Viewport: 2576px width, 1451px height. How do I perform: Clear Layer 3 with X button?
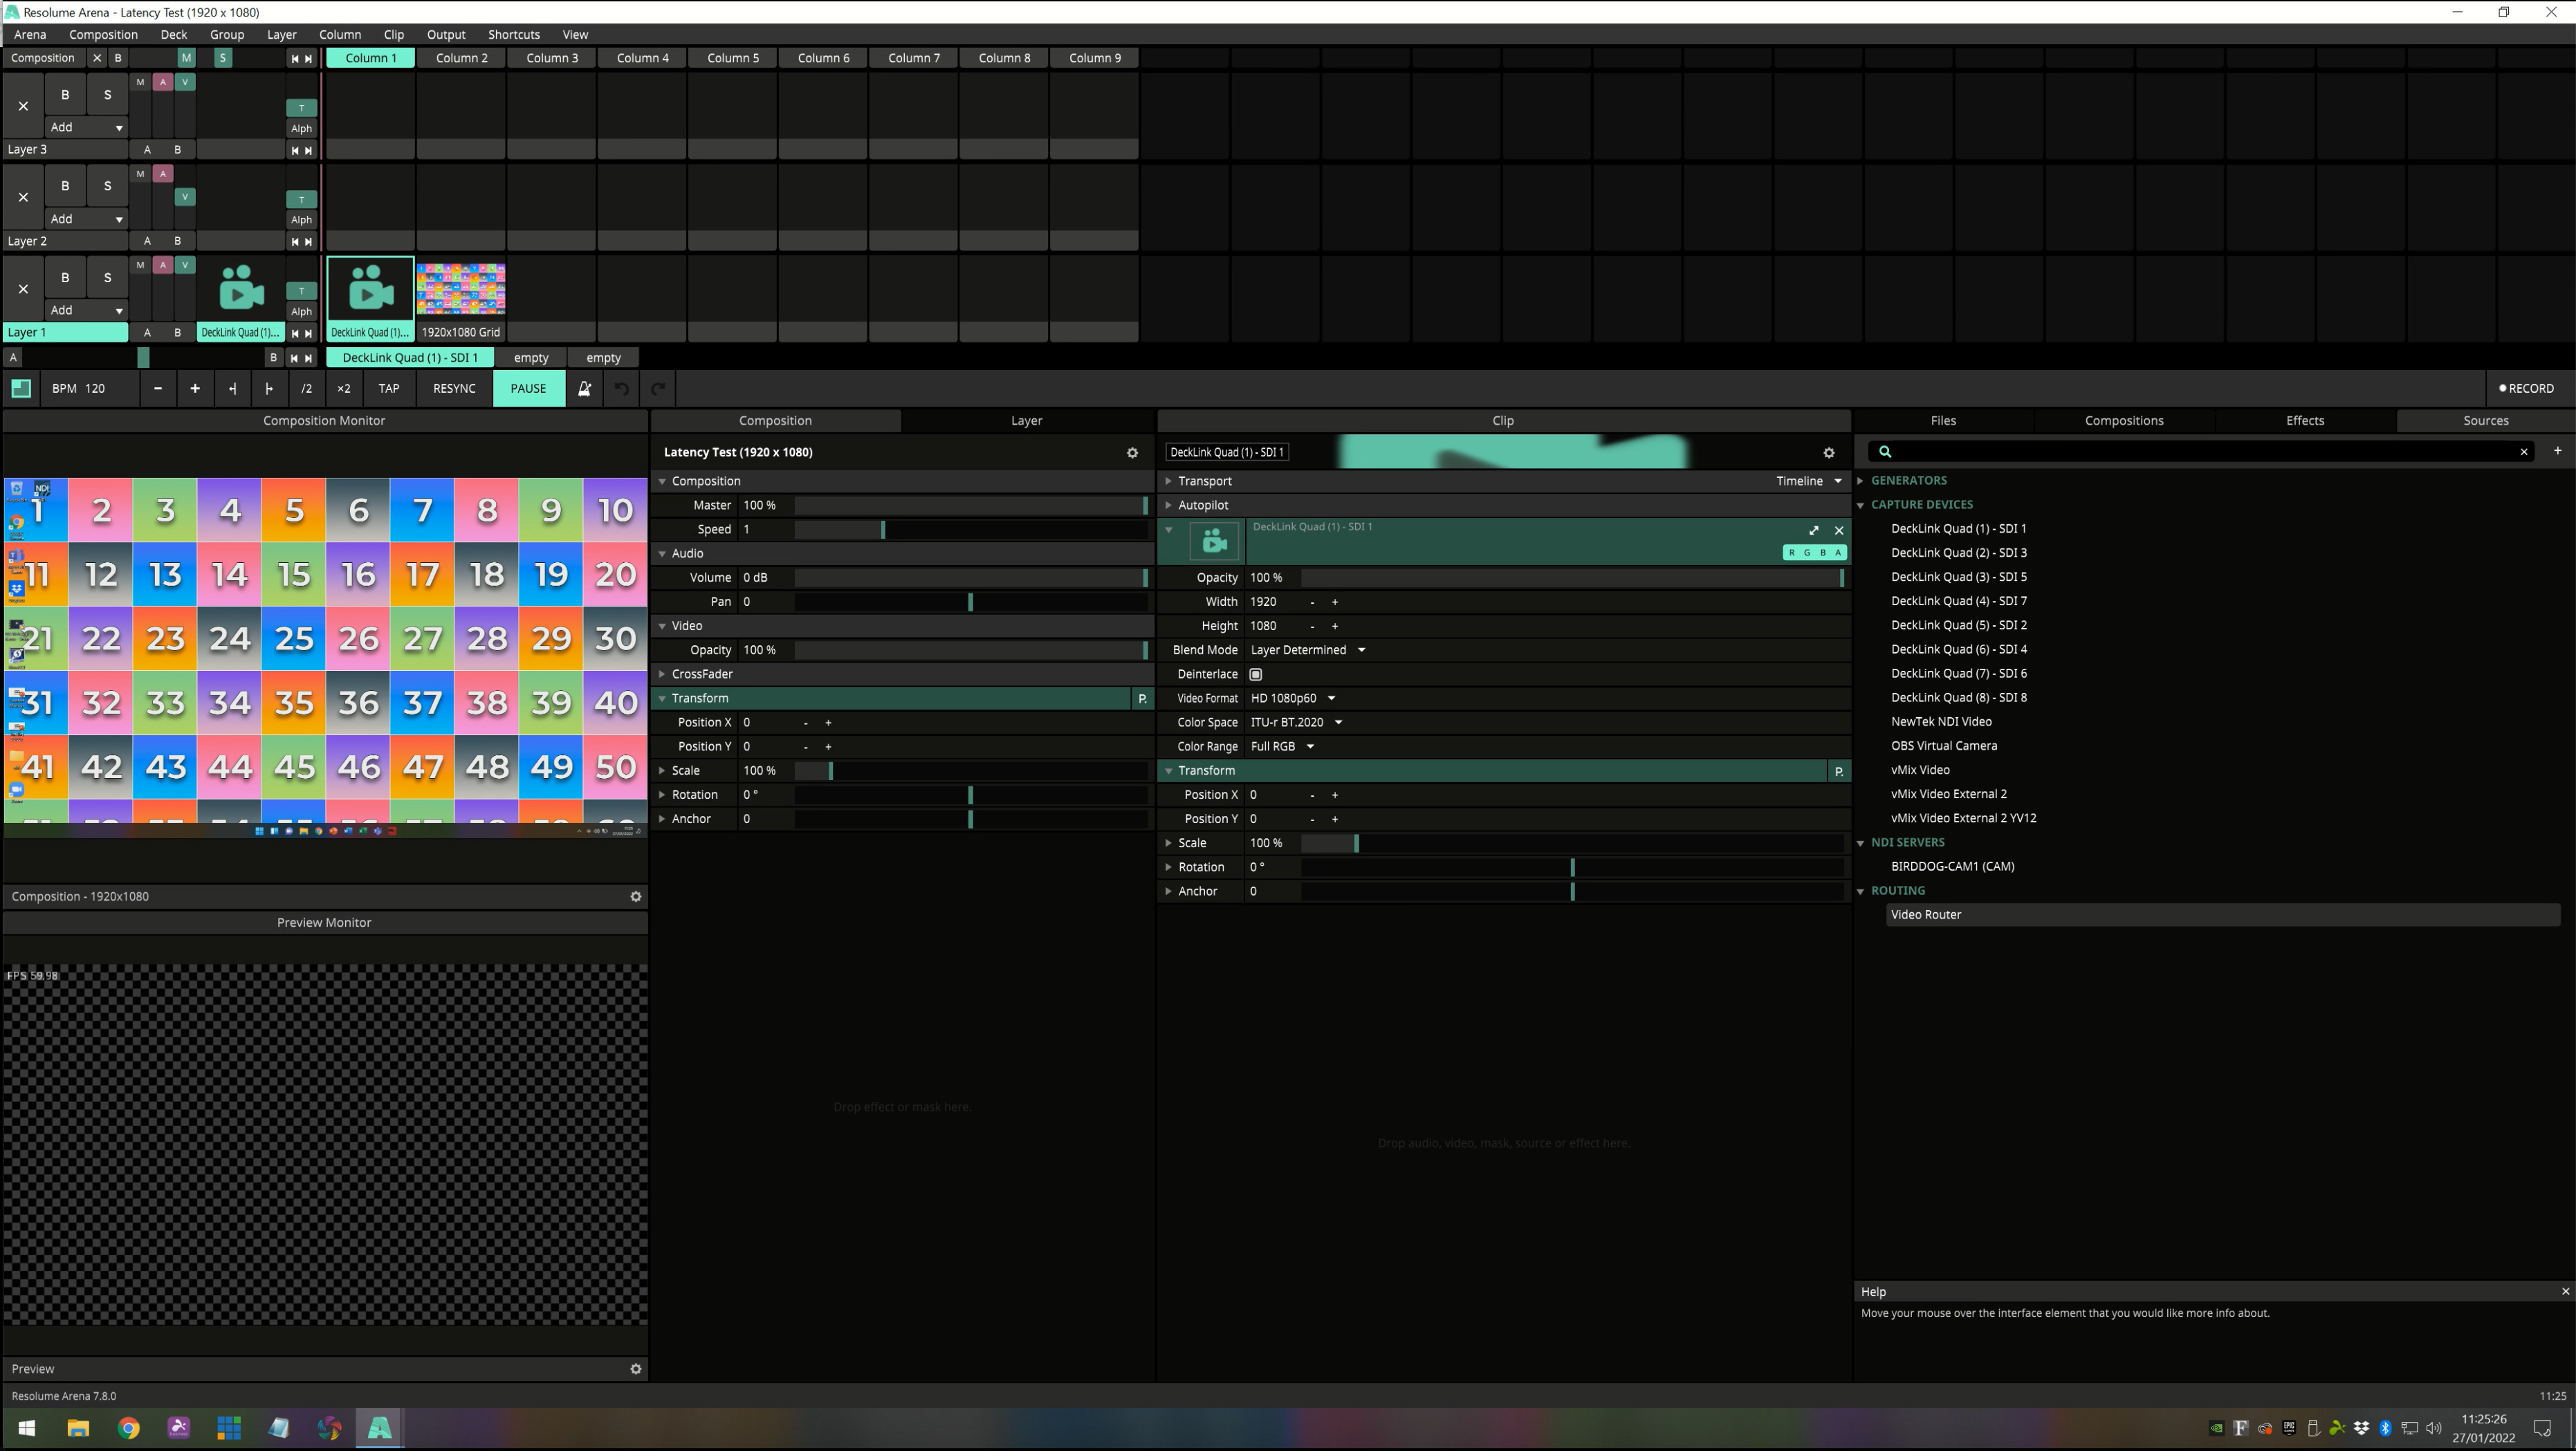click(x=23, y=106)
